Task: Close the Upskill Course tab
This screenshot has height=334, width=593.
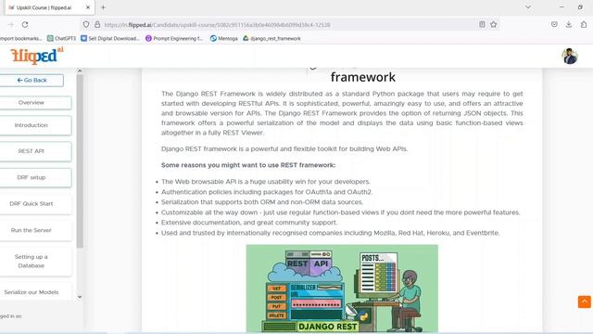Action: pos(88,7)
